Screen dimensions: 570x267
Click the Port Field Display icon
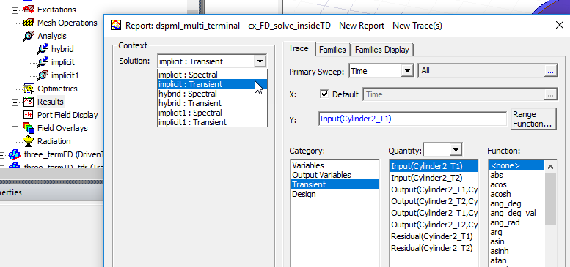pos(29,115)
